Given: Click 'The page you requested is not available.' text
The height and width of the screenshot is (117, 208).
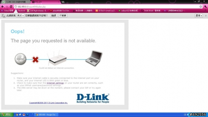Looking at the screenshot, I should (x=53, y=41).
